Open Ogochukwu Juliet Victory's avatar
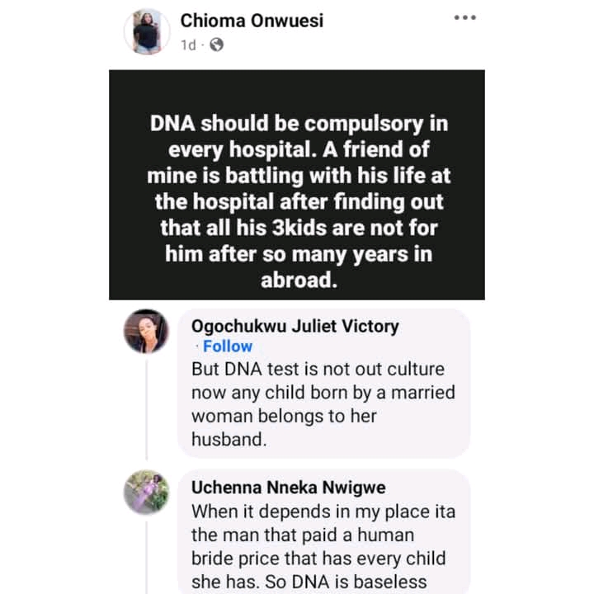Image resolution: width=594 pixels, height=594 pixels. click(147, 332)
